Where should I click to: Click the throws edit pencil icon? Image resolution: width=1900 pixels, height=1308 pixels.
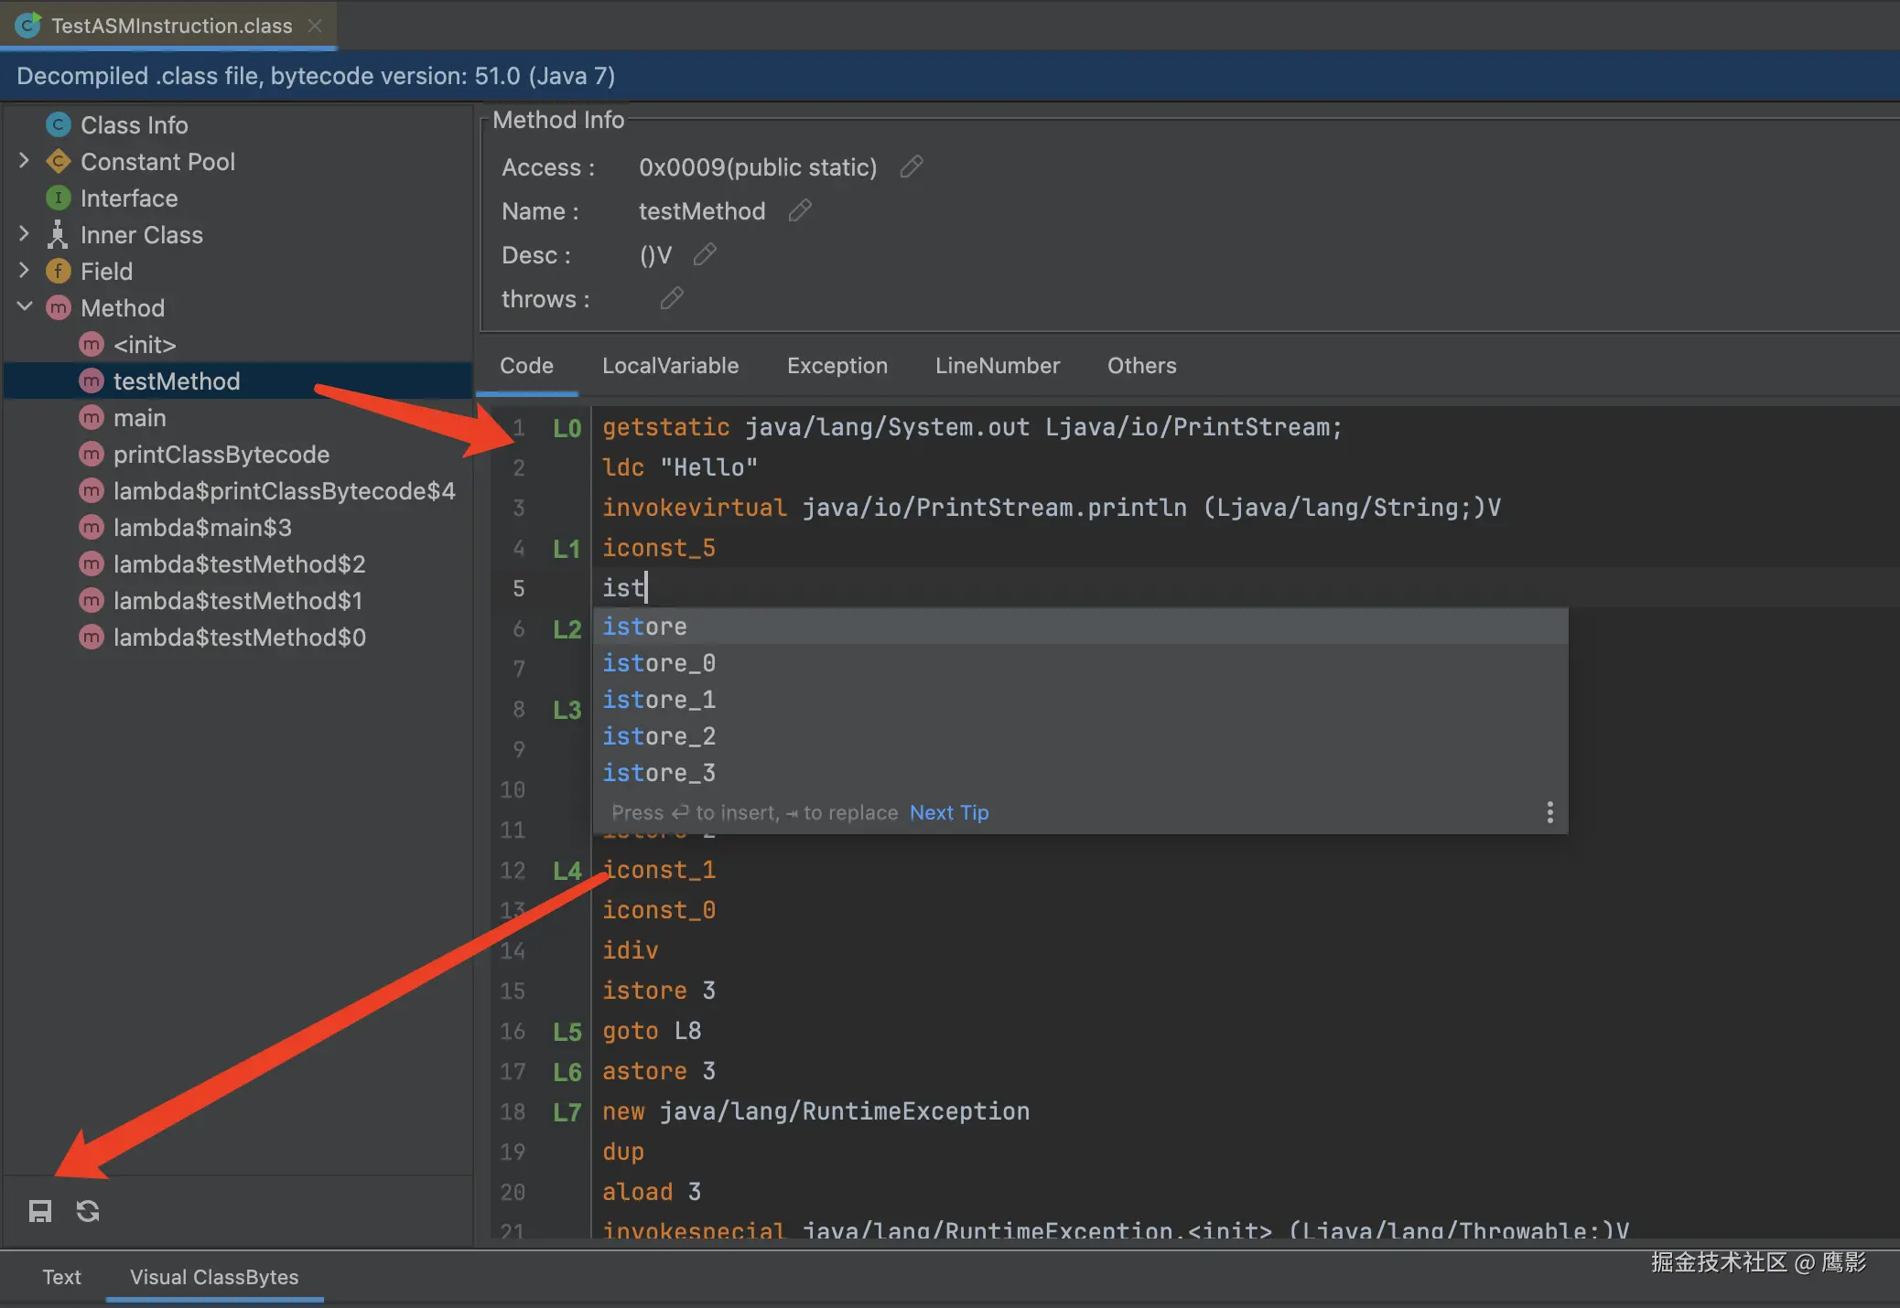(672, 299)
